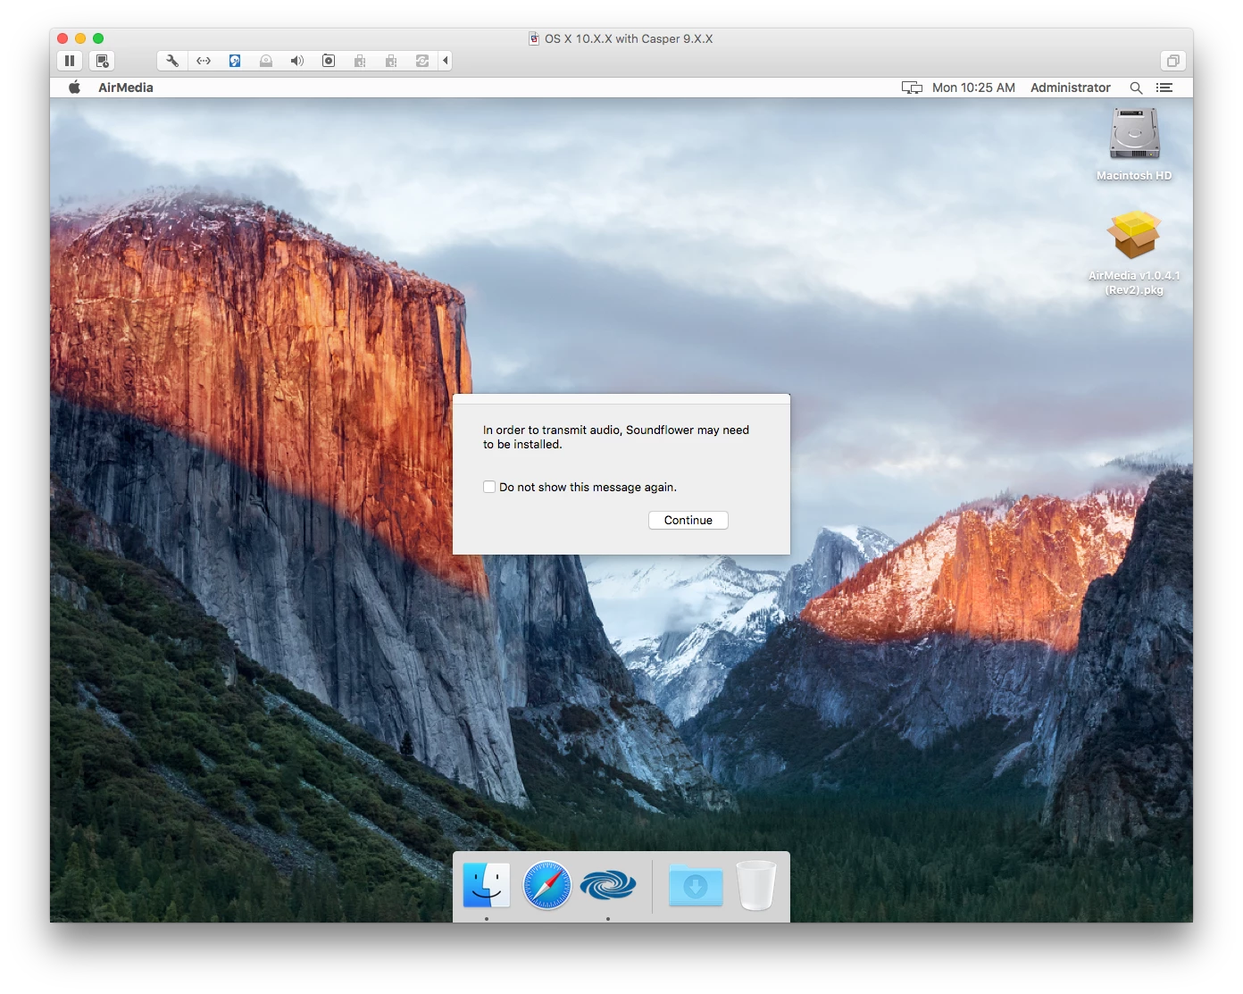The width and height of the screenshot is (1243, 994).
Task: Select the AirMedia v1.0.4.1 pkg file
Action: coord(1134,253)
